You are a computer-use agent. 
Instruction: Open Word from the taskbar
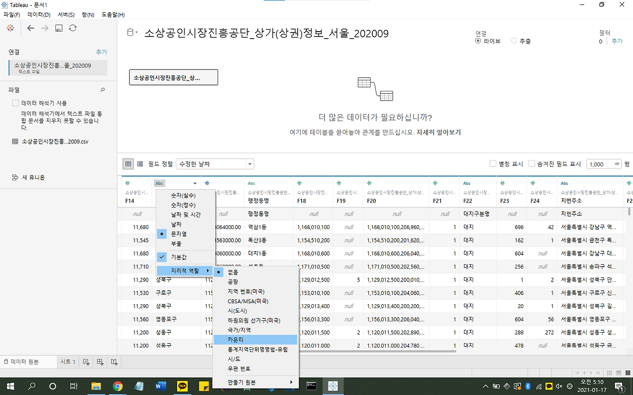pyautogui.click(x=161, y=386)
